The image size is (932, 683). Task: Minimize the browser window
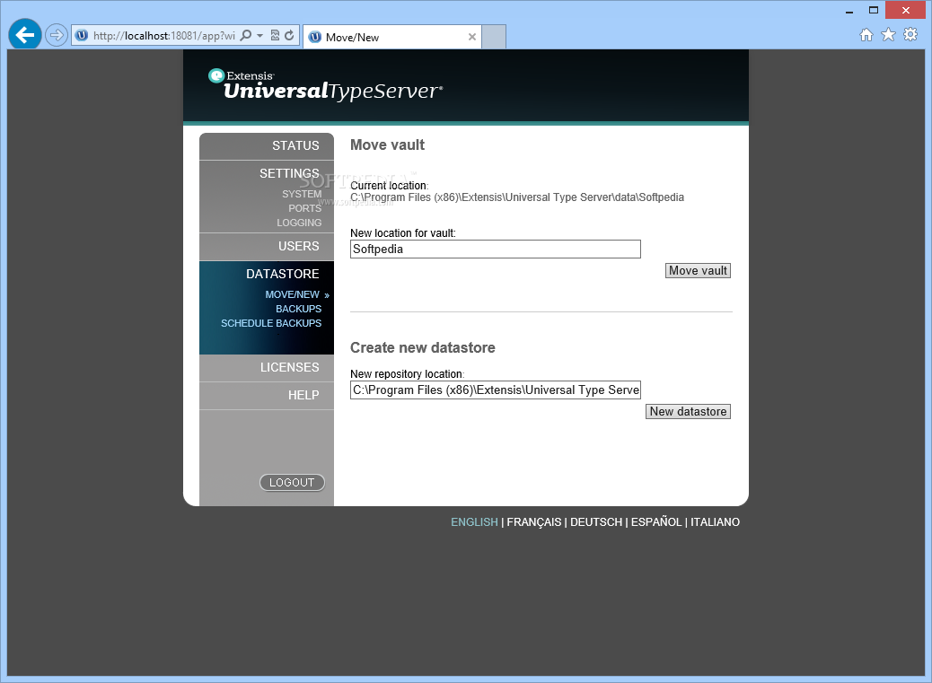click(849, 11)
